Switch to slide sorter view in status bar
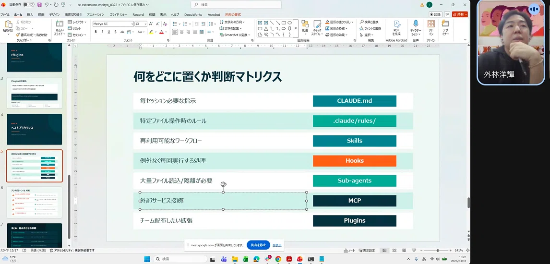This screenshot has width=550, height=264. click(394, 251)
